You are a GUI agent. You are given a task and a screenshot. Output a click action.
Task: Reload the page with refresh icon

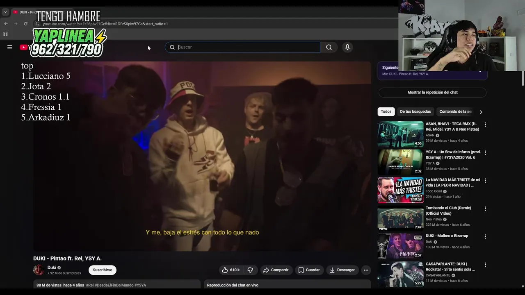[x=25, y=24]
